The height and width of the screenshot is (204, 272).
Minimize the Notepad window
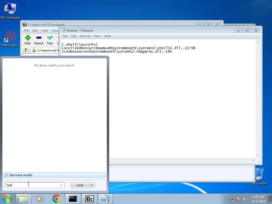238,31
